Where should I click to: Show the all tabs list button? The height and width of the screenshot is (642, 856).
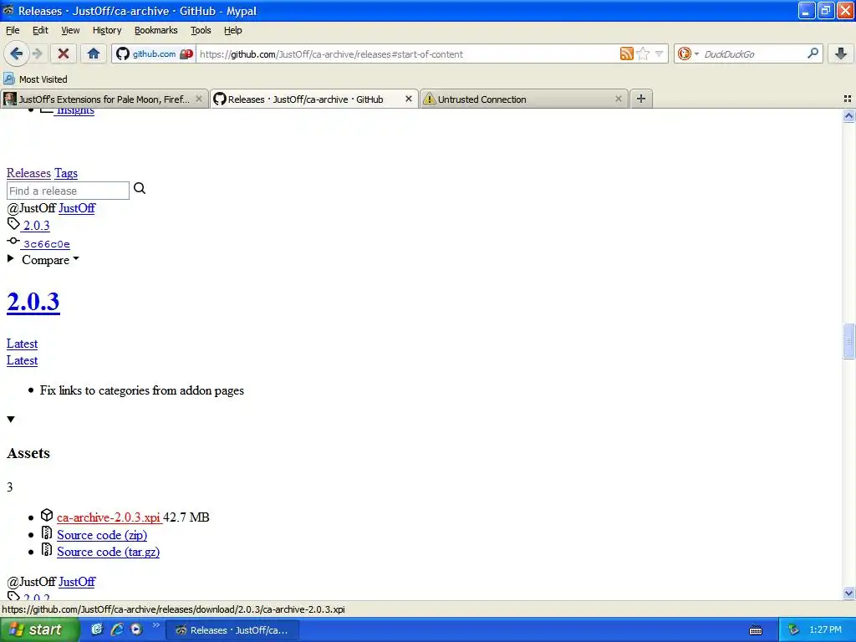[x=848, y=99]
